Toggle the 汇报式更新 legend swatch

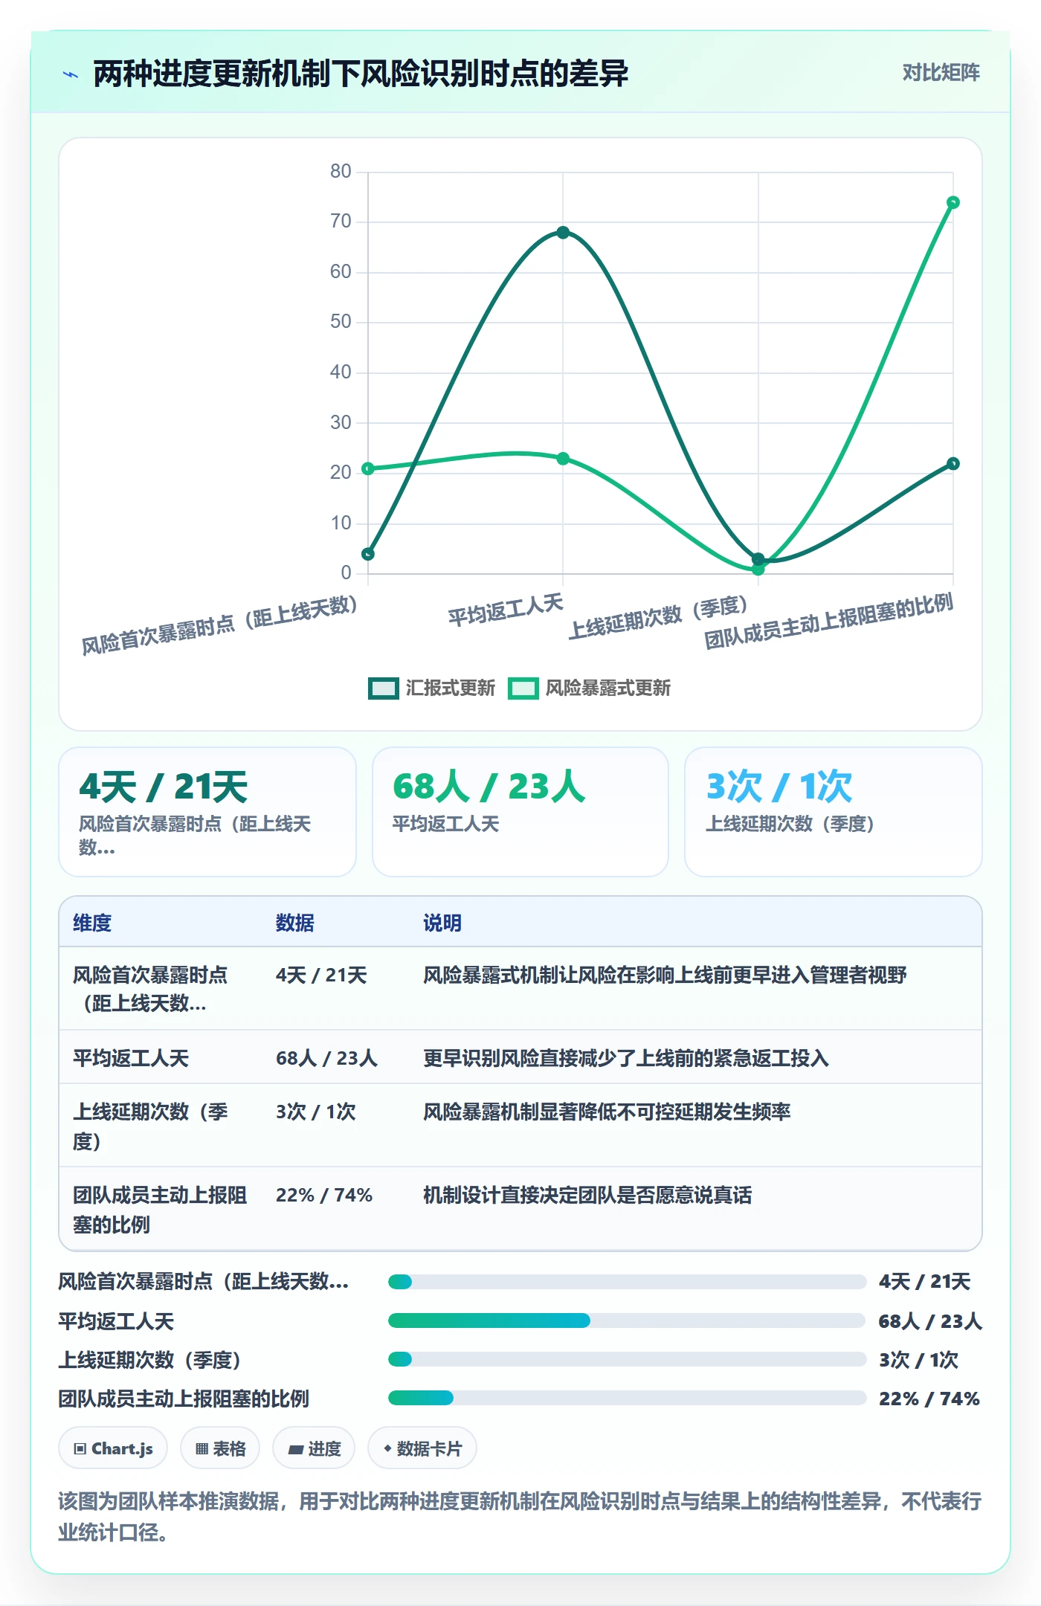[384, 688]
